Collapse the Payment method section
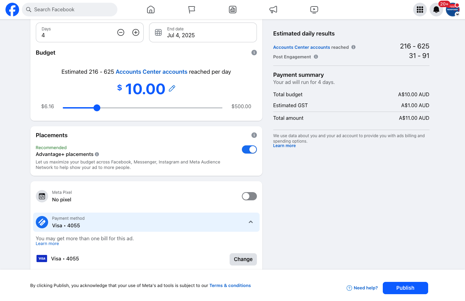The width and height of the screenshot is (465, 301). (251, 222)
